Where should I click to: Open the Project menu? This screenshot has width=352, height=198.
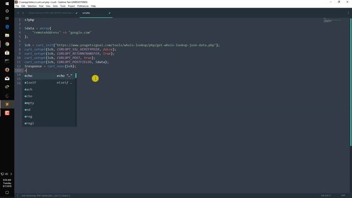point(71,6)
